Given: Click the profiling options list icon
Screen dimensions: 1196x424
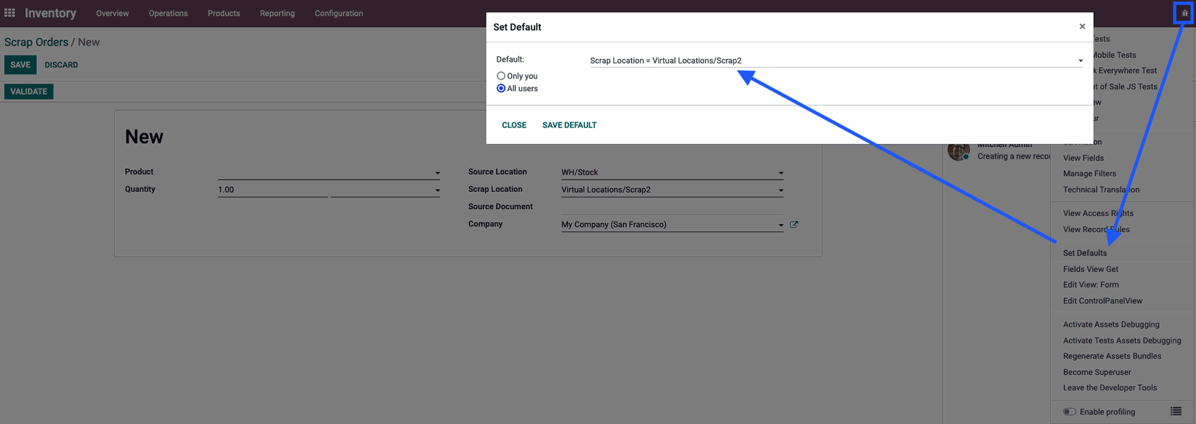Looking at the screenshot, I should point(1175,411).
